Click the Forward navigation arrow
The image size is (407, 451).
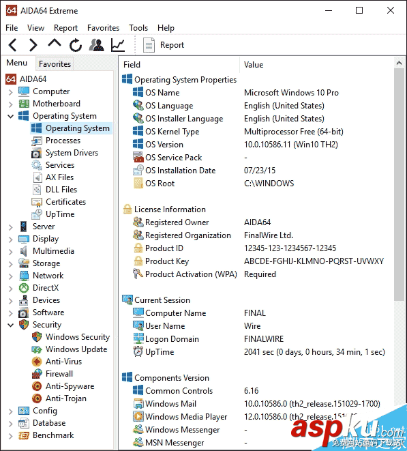pyautogui.click(x=33, y=45)
